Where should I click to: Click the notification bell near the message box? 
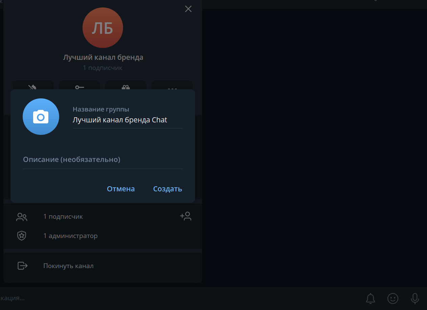coord(370,299)
